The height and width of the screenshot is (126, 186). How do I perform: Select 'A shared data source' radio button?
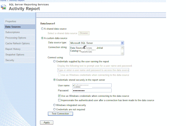point(42,29)
